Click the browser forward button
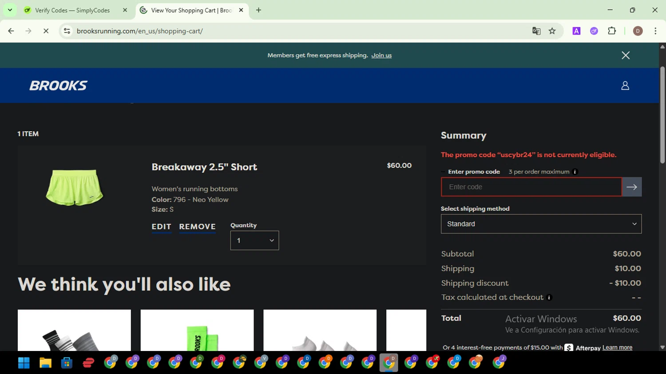Viewport: 666px width, 374px height. (28, 31)
